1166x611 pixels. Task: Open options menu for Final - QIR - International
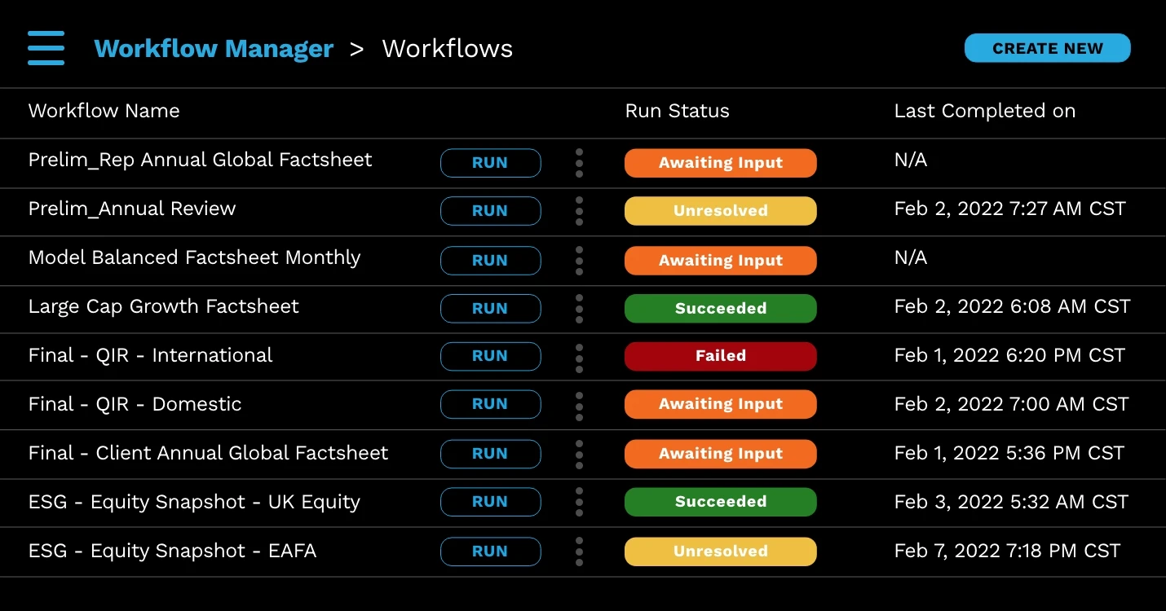pyautogui.click(x=579, y=356)
